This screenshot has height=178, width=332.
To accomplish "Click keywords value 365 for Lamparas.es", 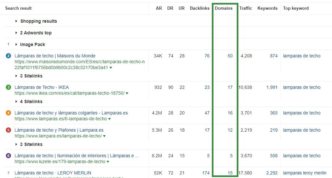I will click(274, 113).
